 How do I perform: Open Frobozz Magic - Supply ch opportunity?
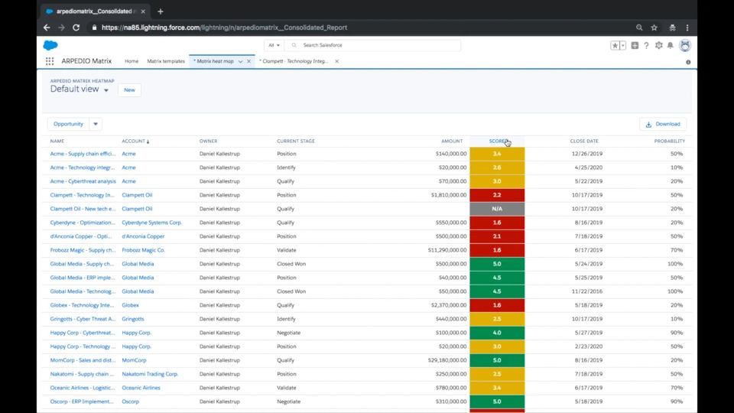click(x=83, y=250)
